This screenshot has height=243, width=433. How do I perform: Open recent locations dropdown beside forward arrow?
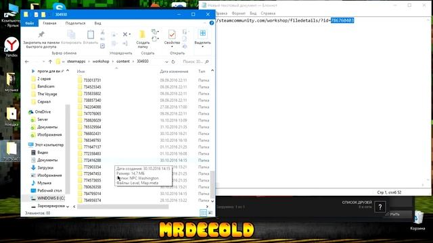[x=43, y=61]
